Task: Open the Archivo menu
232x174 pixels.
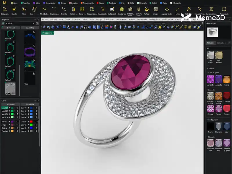Action: [x=45, y=19]
